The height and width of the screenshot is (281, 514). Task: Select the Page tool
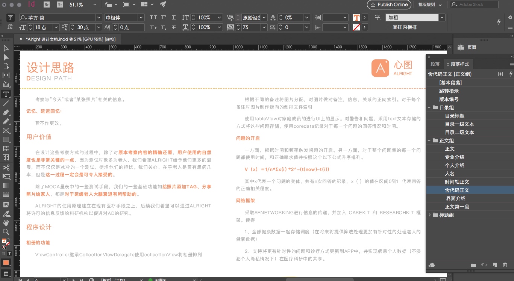click(6, 66)
